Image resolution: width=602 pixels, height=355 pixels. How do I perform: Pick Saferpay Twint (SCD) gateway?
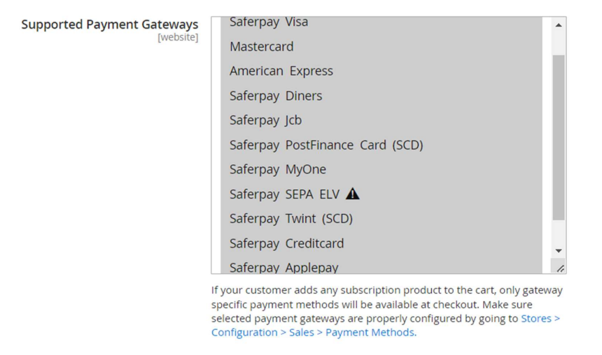(291, 219)
